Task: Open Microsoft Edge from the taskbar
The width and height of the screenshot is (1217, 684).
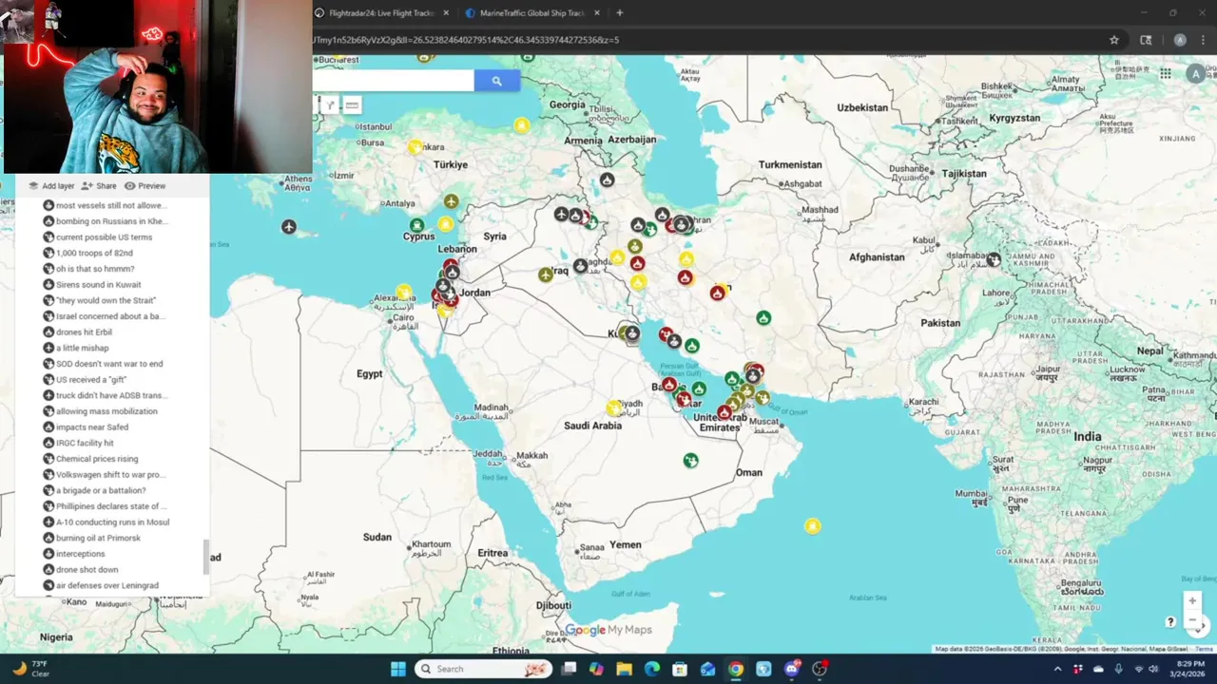Action: coord(652,669)
